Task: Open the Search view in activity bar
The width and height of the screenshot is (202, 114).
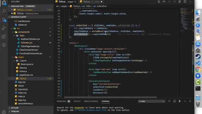Action: [x=4, y=11]
